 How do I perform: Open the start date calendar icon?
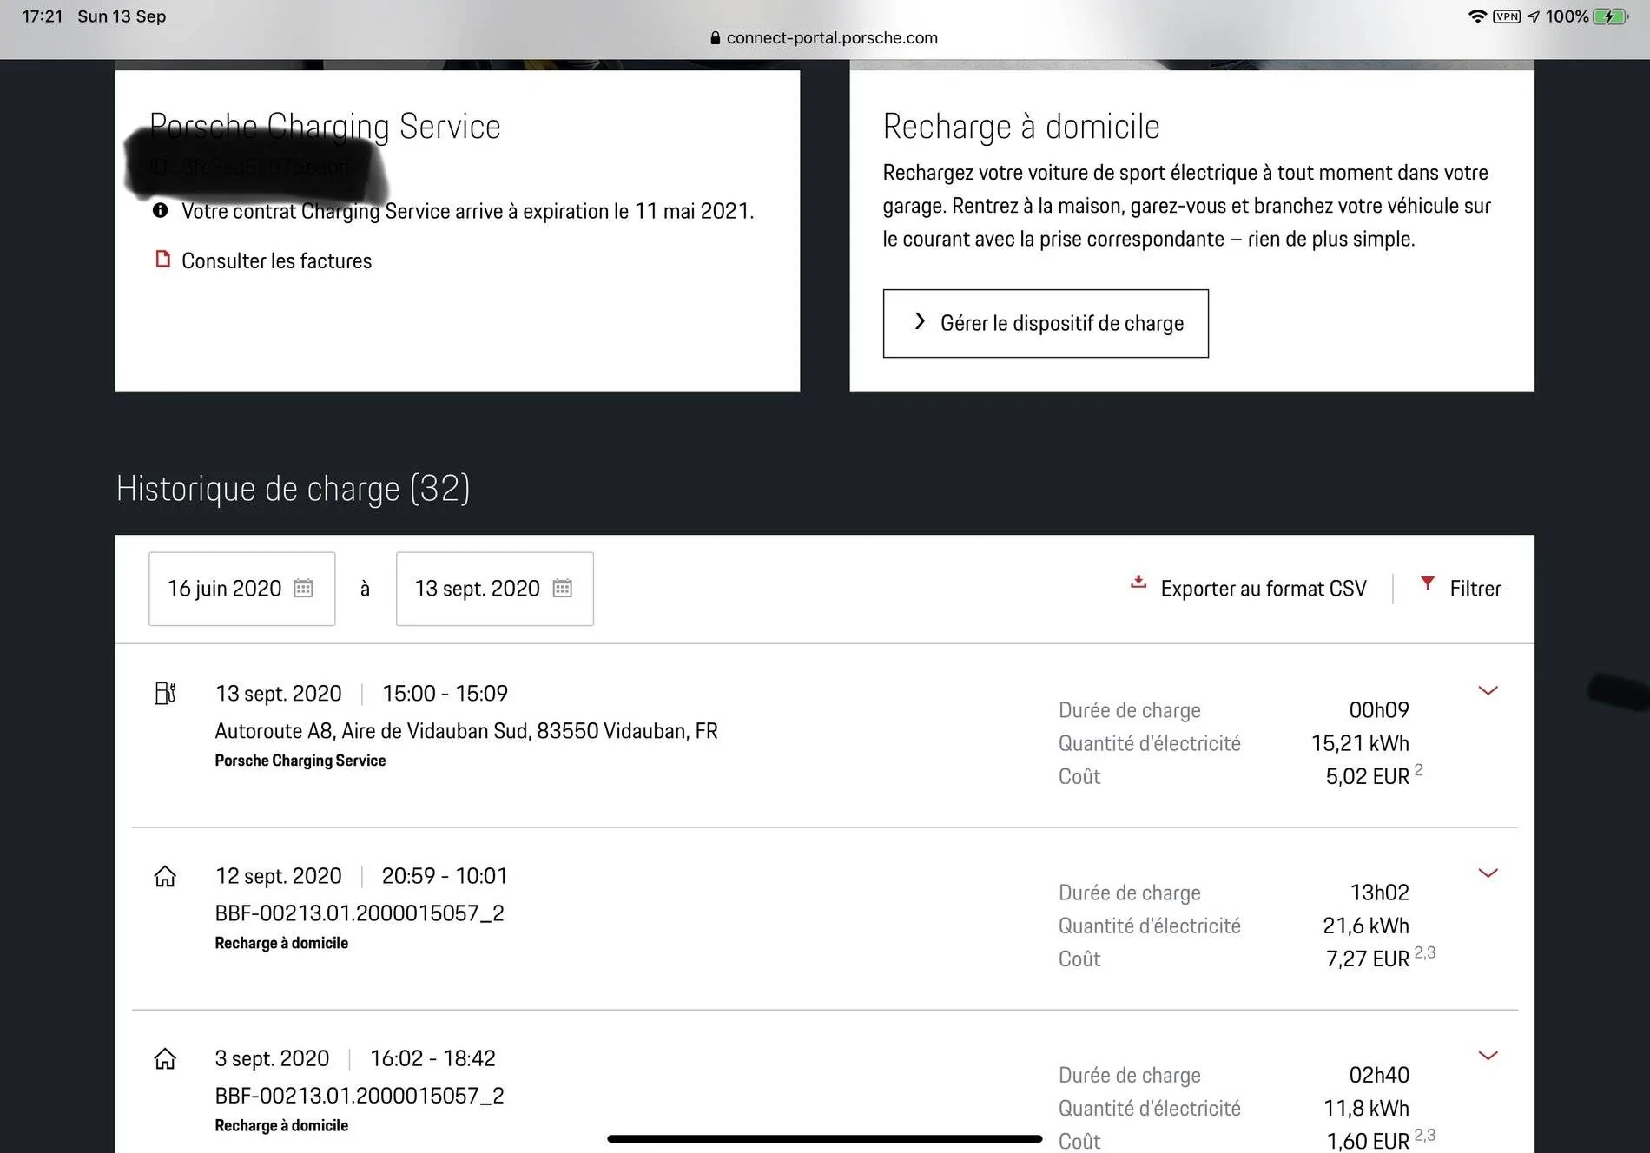pyautogui.click(x=303, y=589)
